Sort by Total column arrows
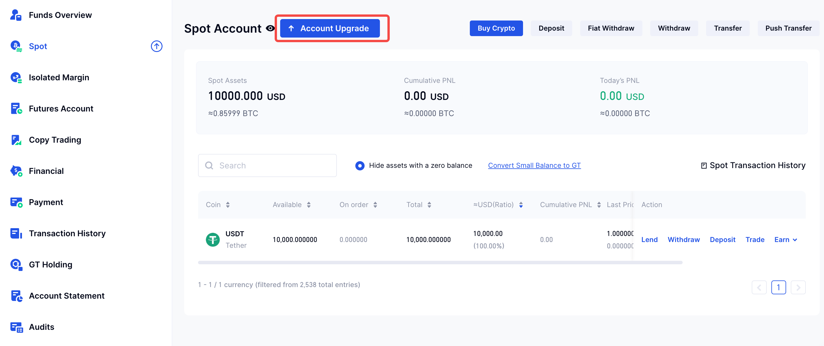Image resolution: width=824 pixels, height=346 pixels. [x=429, y=205]
